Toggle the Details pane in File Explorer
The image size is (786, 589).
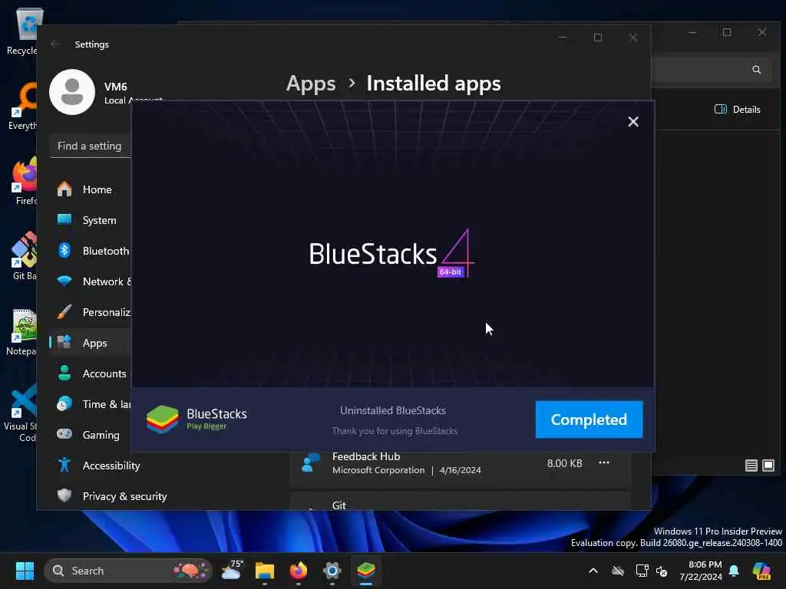tap(737, 109)
